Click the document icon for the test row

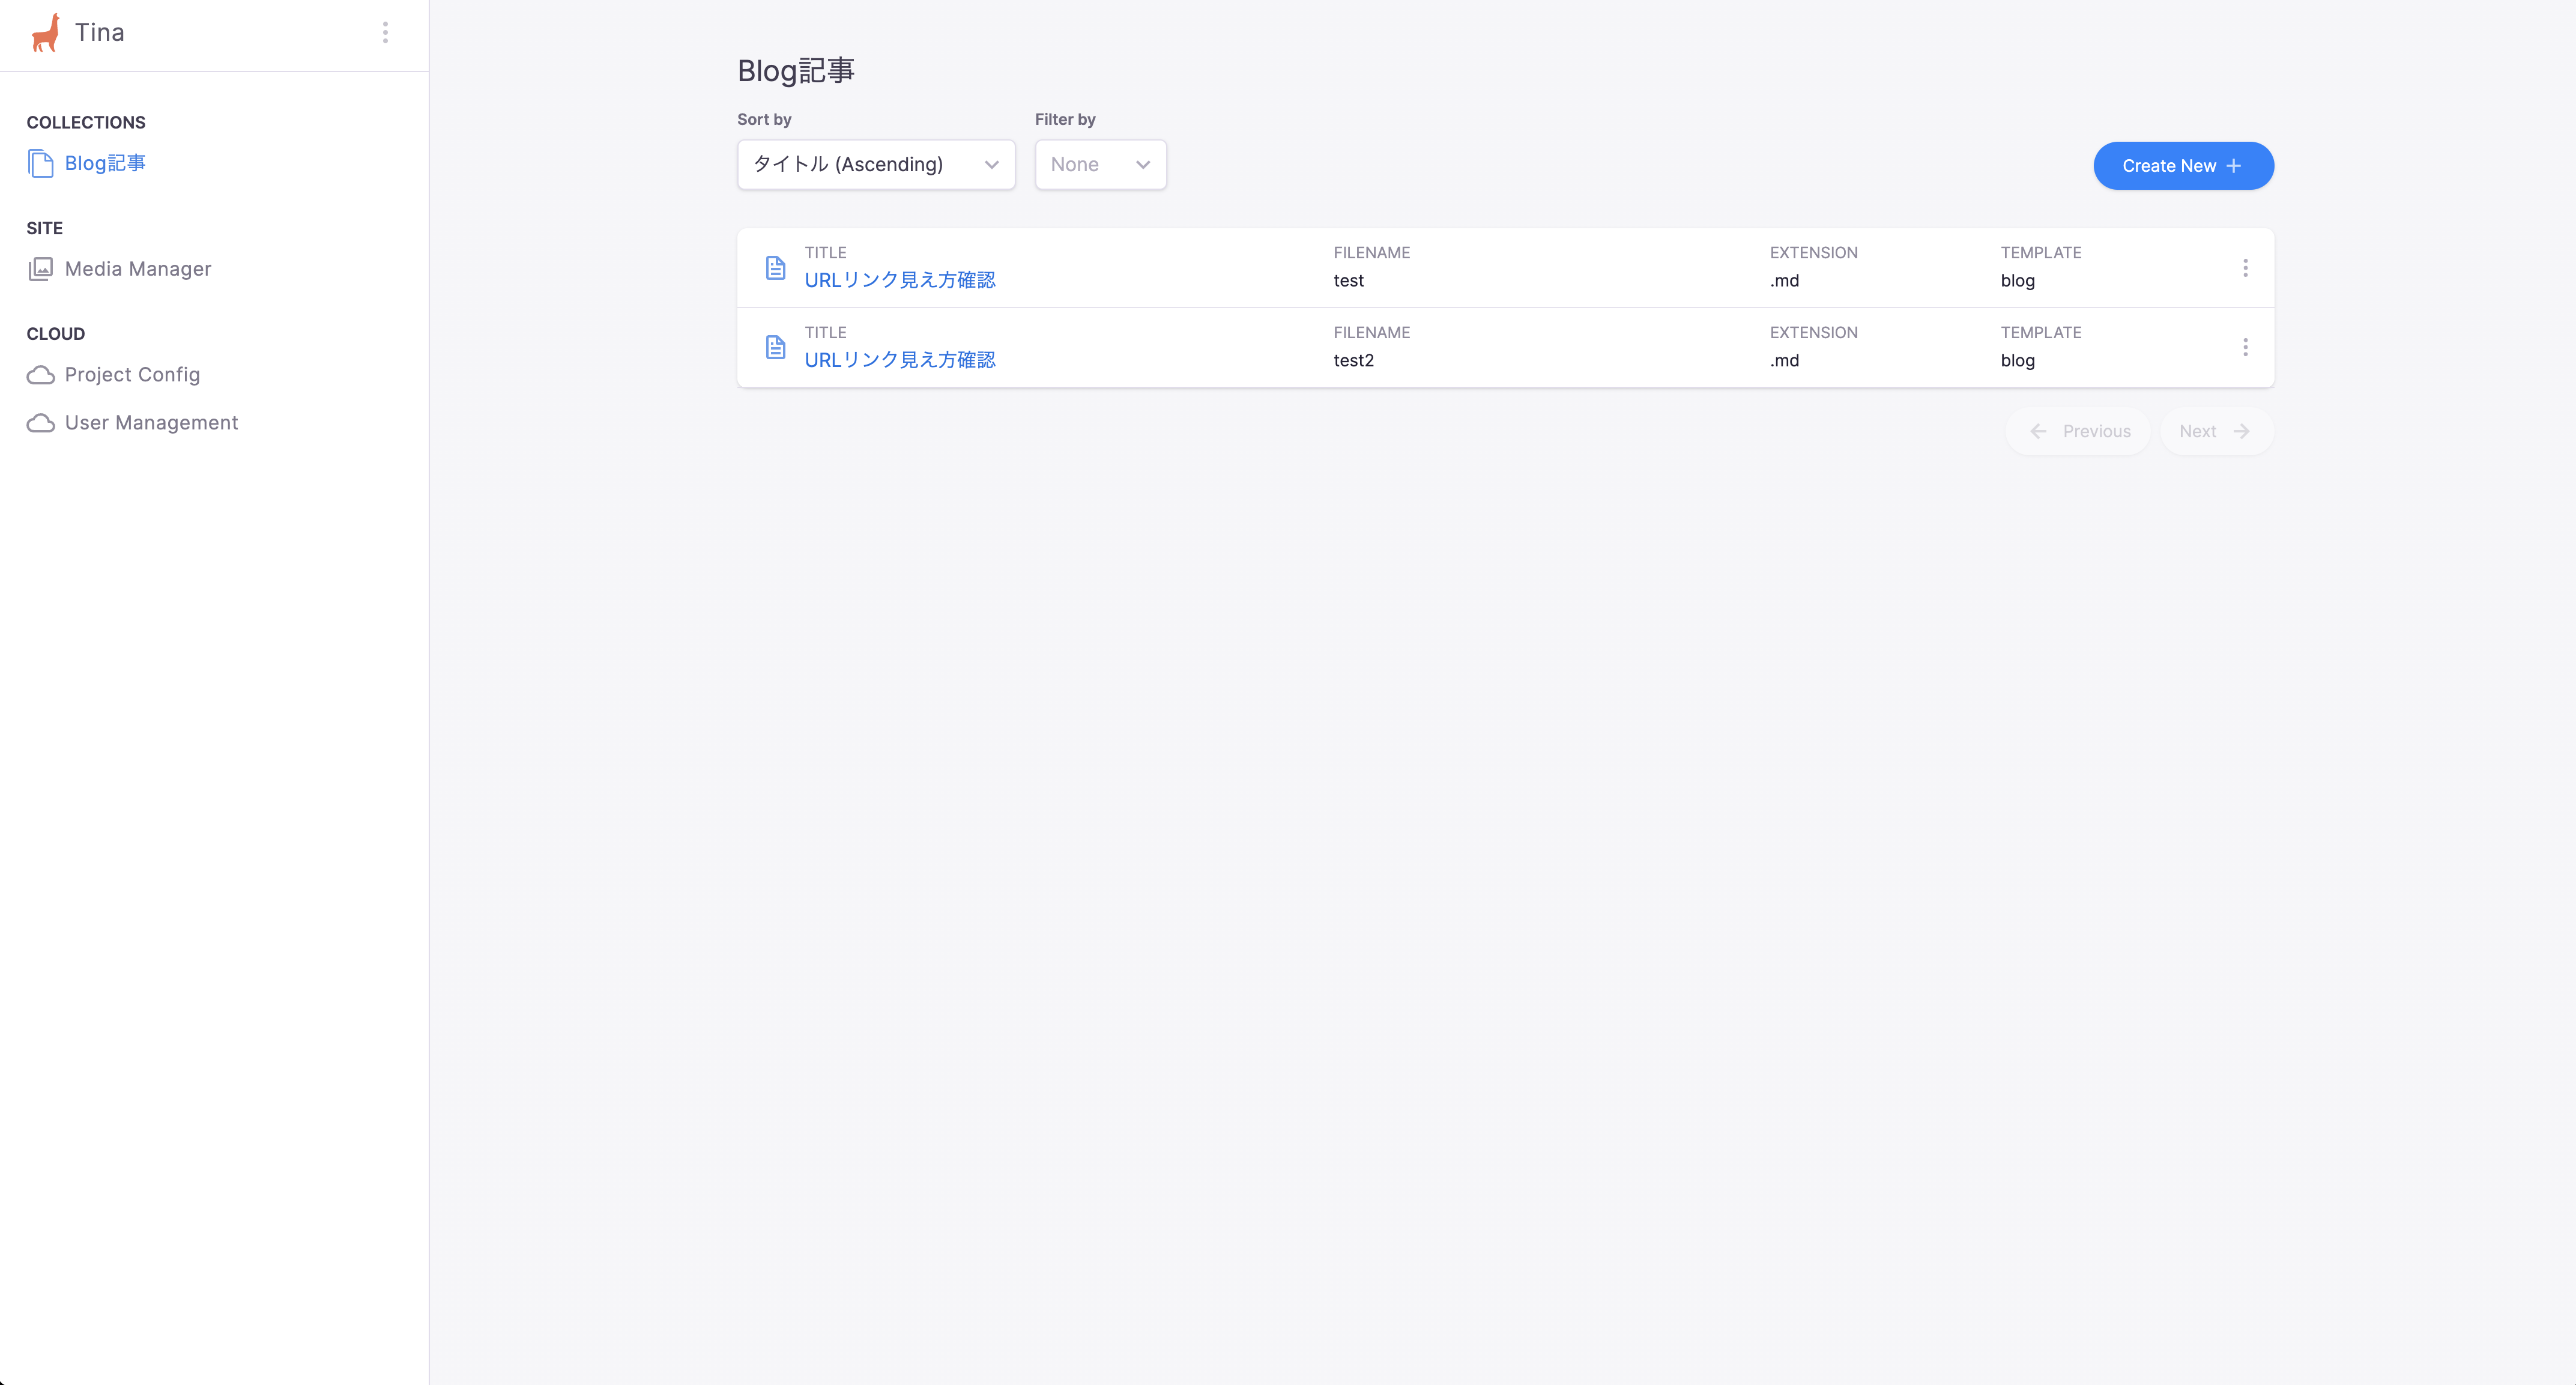point(775,268)
